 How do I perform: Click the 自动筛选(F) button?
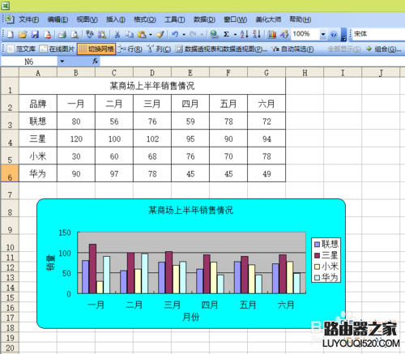coord(292,49)
